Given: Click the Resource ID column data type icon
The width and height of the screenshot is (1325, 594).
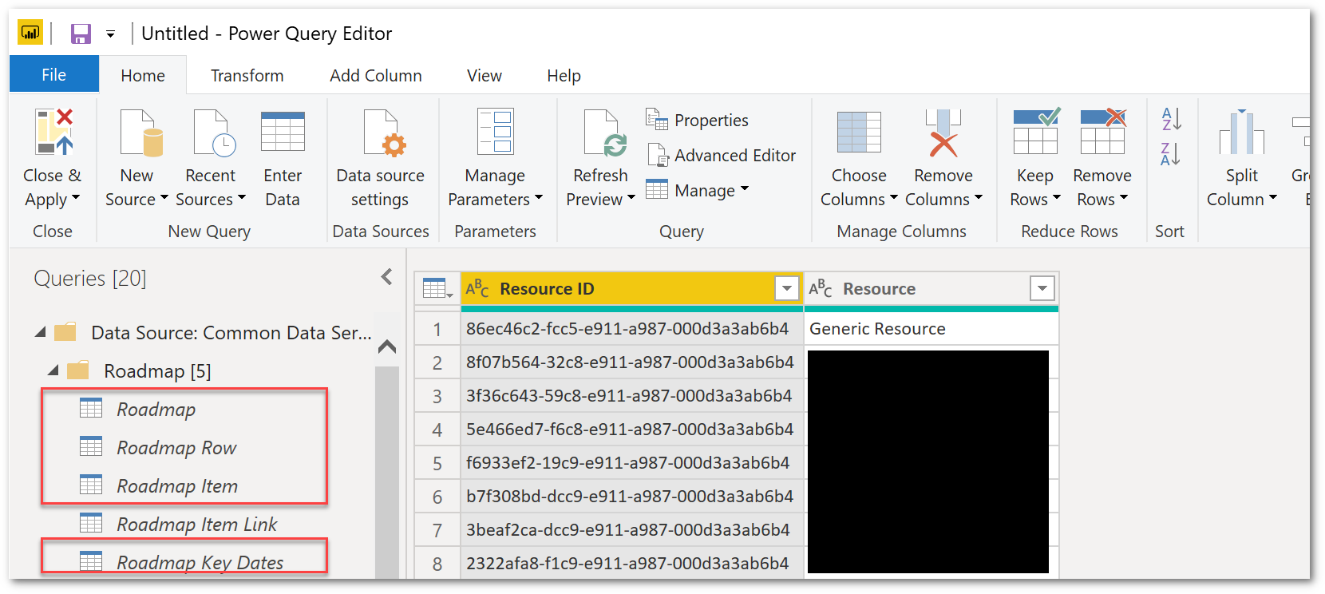Looking at the screenshot, I should [x=477, y=288].
